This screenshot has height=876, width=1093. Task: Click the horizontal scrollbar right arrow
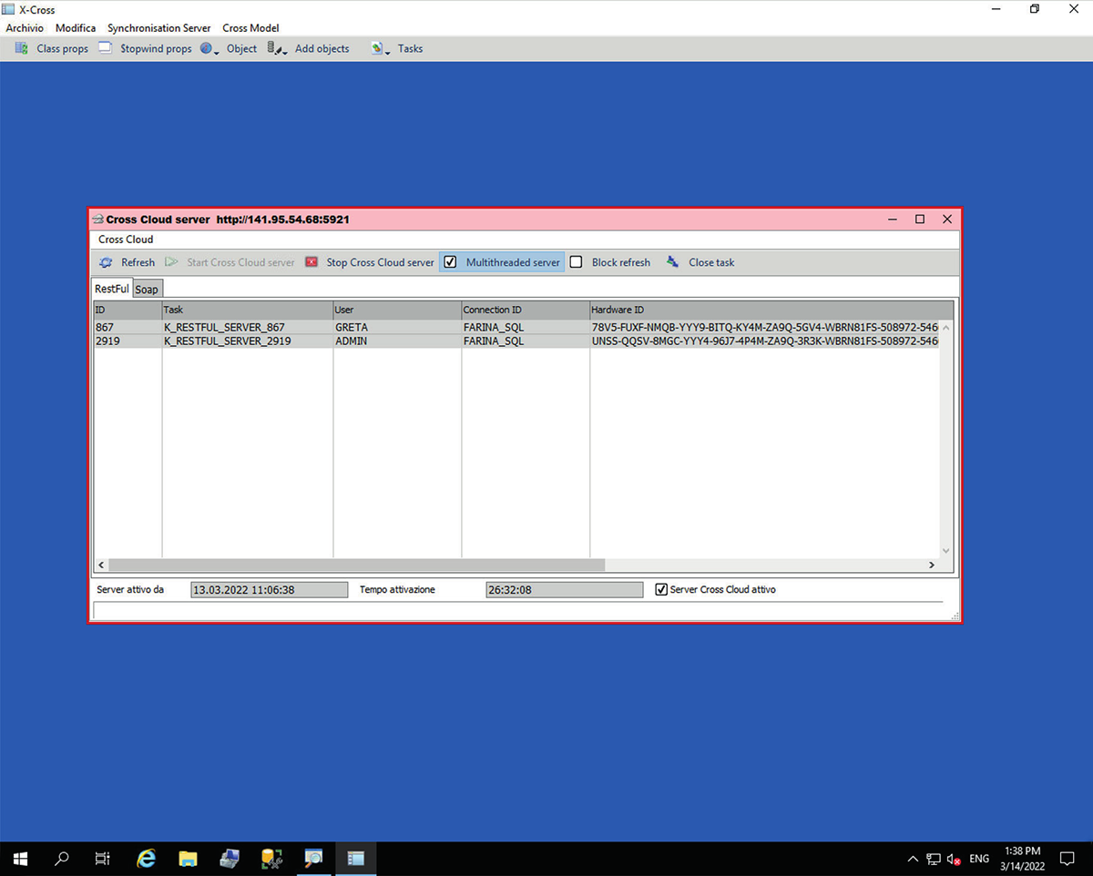[x=932, y=565]
